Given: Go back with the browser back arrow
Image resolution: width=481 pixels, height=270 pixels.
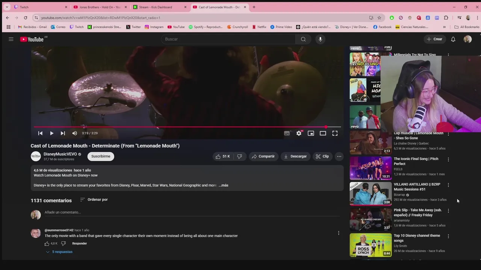Looking at the screenshot, I should [8, 18].
